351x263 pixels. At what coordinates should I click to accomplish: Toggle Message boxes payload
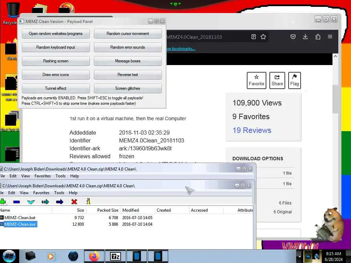(128, 61)
